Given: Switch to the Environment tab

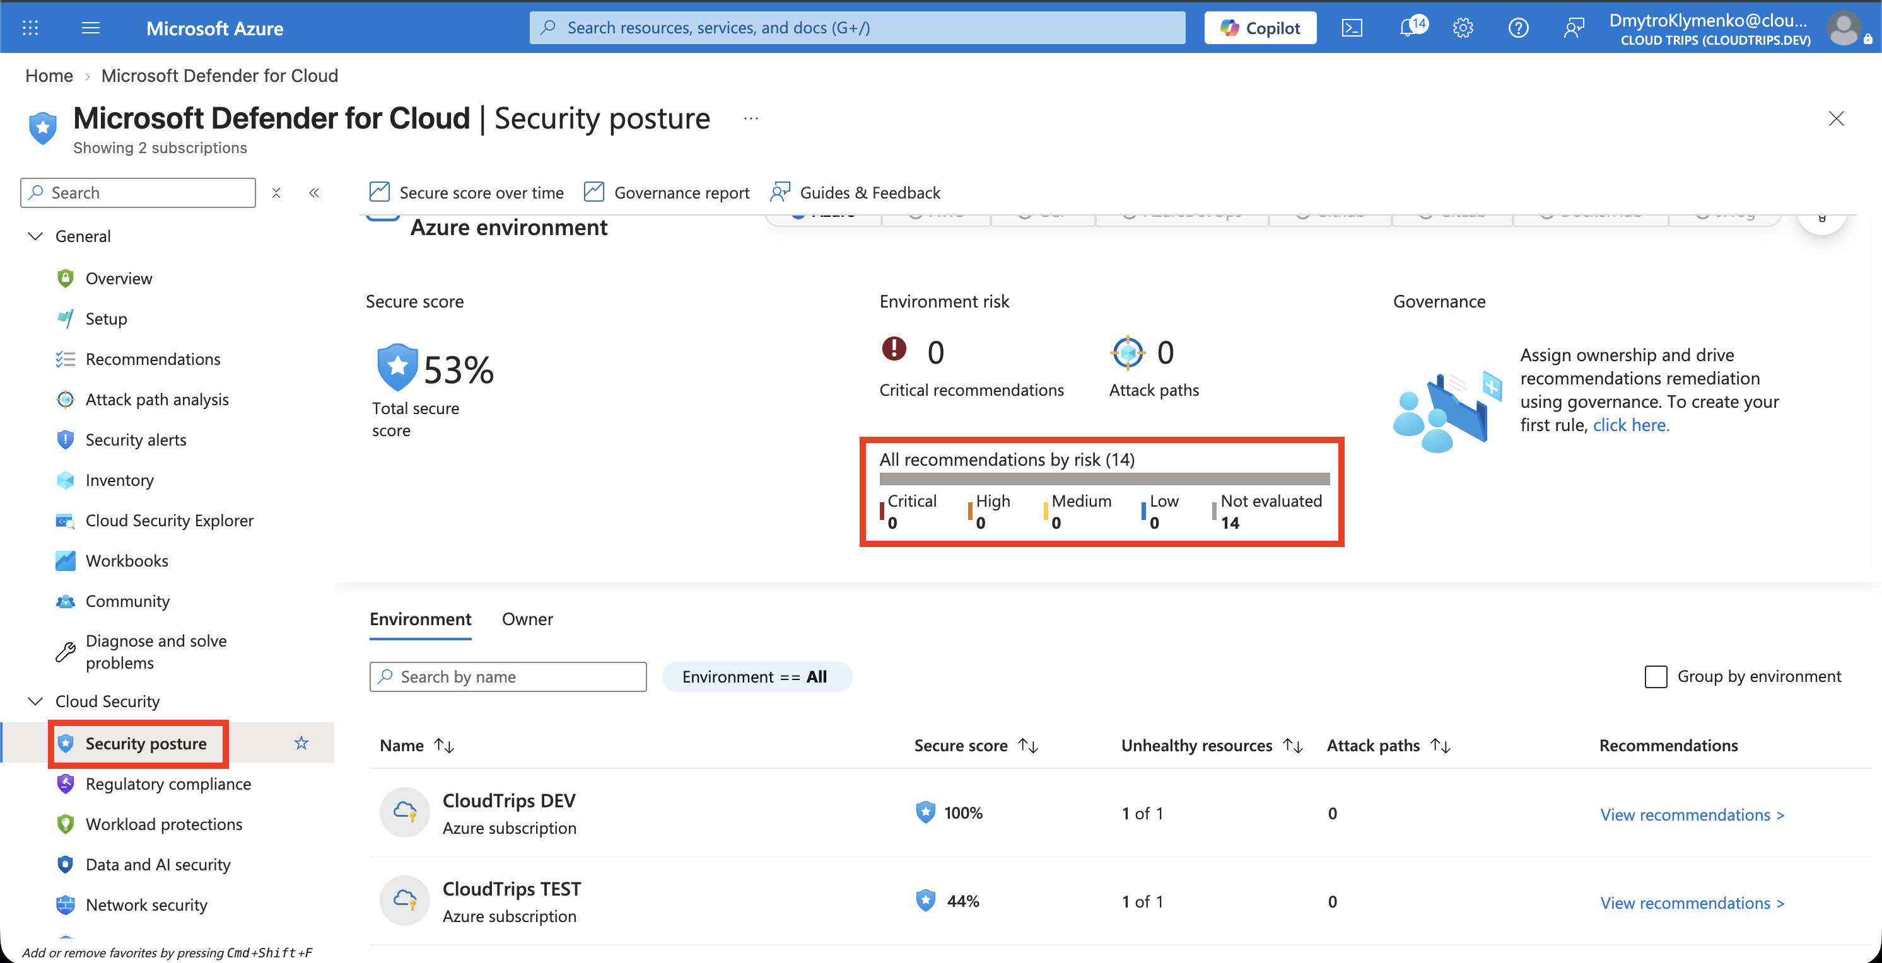Looking at the screenshot, I should click(420, 619).
